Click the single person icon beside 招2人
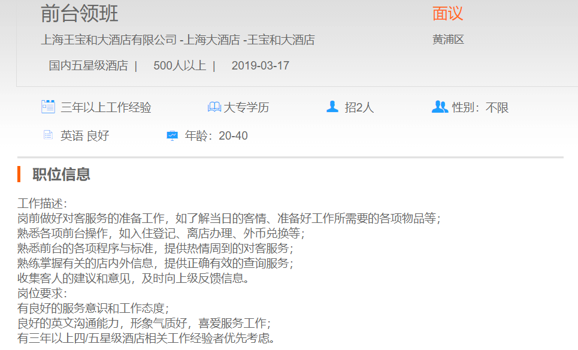Image resolution: width=578 pixels, height=350 pixels. 332,107
